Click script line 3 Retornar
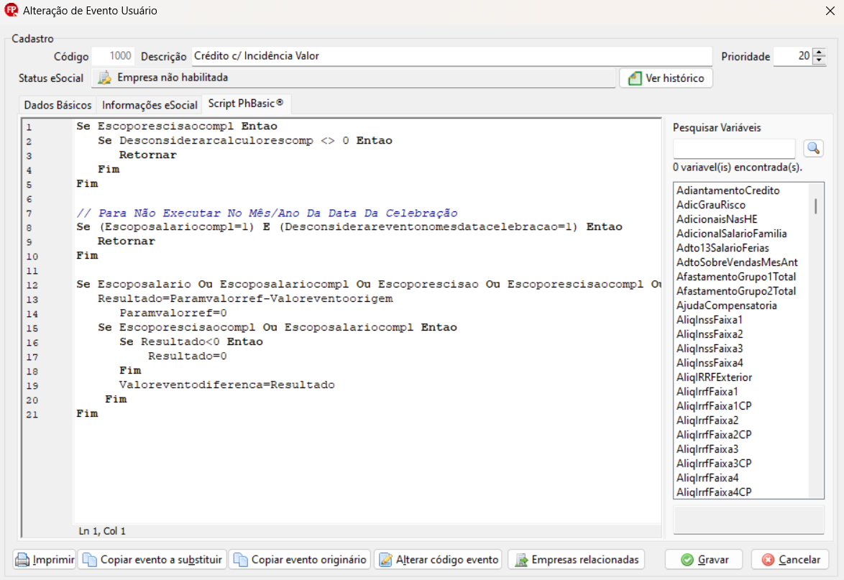The image size is (844, 580). pyautogui.click(x=147, y=155)
